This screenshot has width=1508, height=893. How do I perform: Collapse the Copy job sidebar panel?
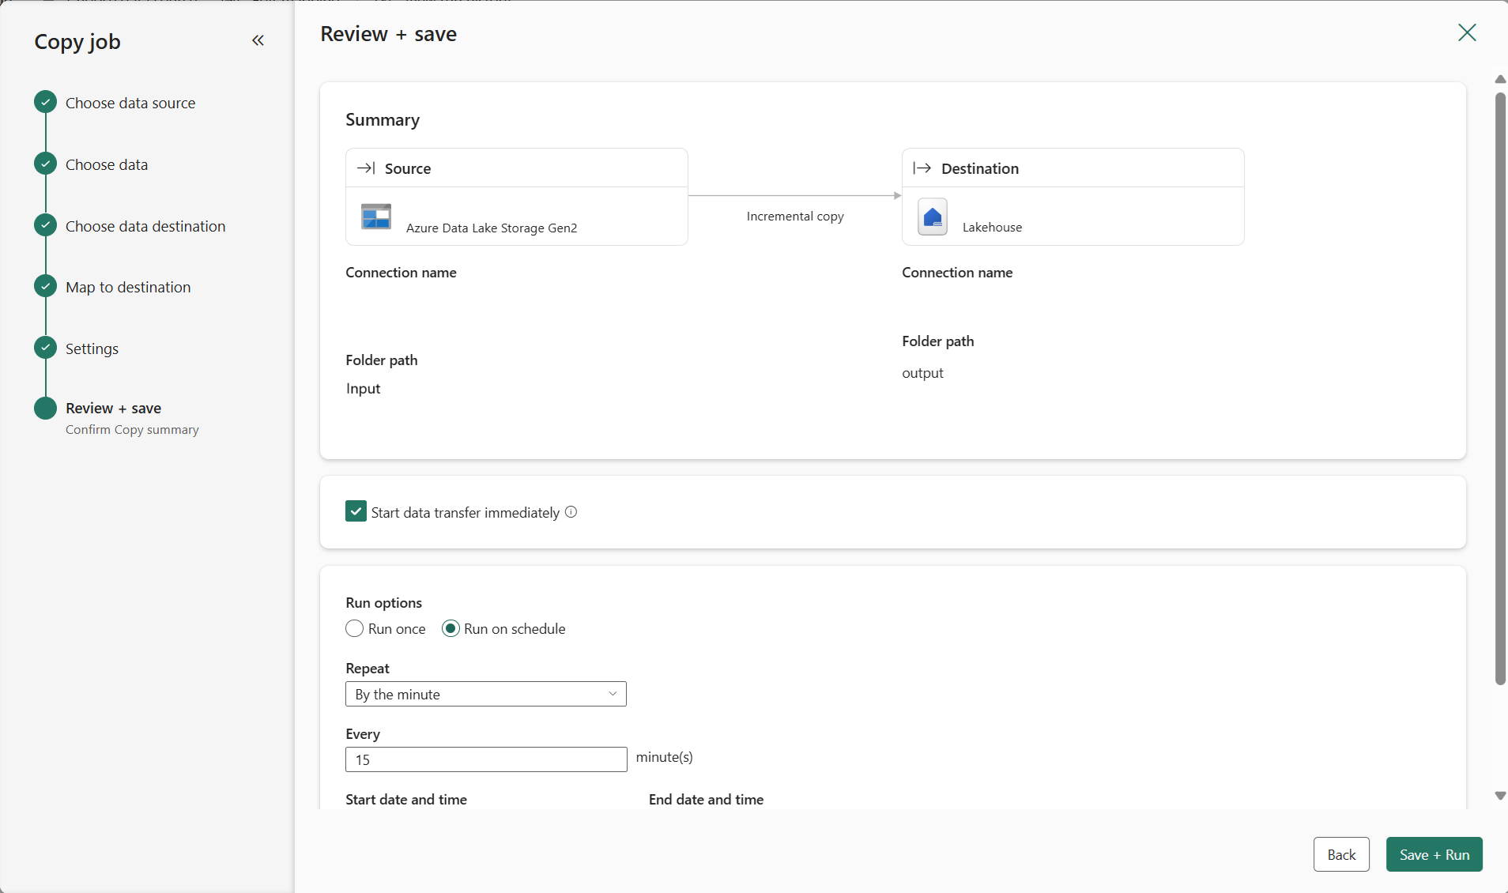[258, 40]
